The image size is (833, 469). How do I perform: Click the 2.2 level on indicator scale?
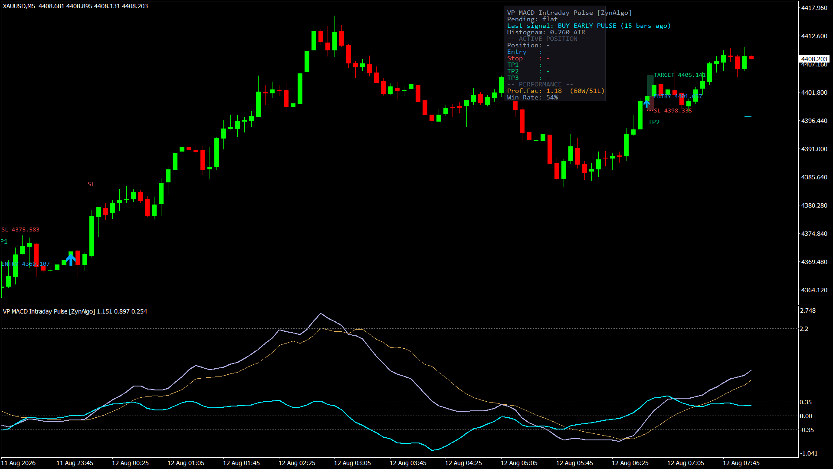pyautogui.click(x=804, y=329)
